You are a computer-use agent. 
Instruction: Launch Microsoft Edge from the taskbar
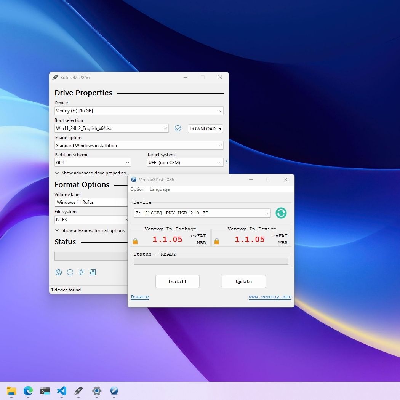[x=28, y=390]
